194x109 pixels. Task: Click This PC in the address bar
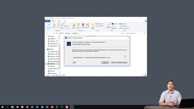pos(61,33)
